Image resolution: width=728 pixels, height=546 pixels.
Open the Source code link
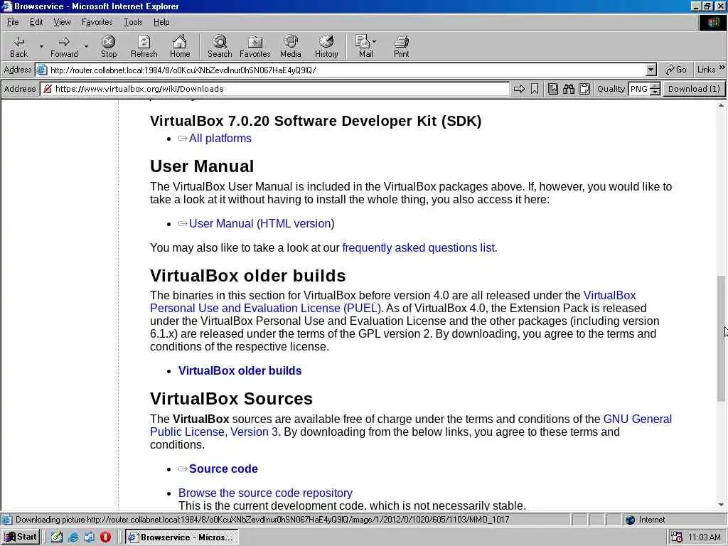(223, 469)
